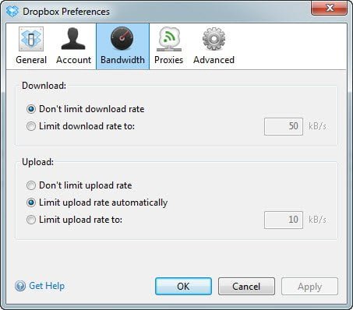Image resolution: width=353 pixels, height=310 pixels.
Task: Click the Dropbox logo in title bar
Action: coord(12,12)
